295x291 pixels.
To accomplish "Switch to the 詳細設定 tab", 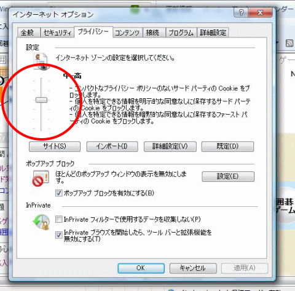I will 213,33.
